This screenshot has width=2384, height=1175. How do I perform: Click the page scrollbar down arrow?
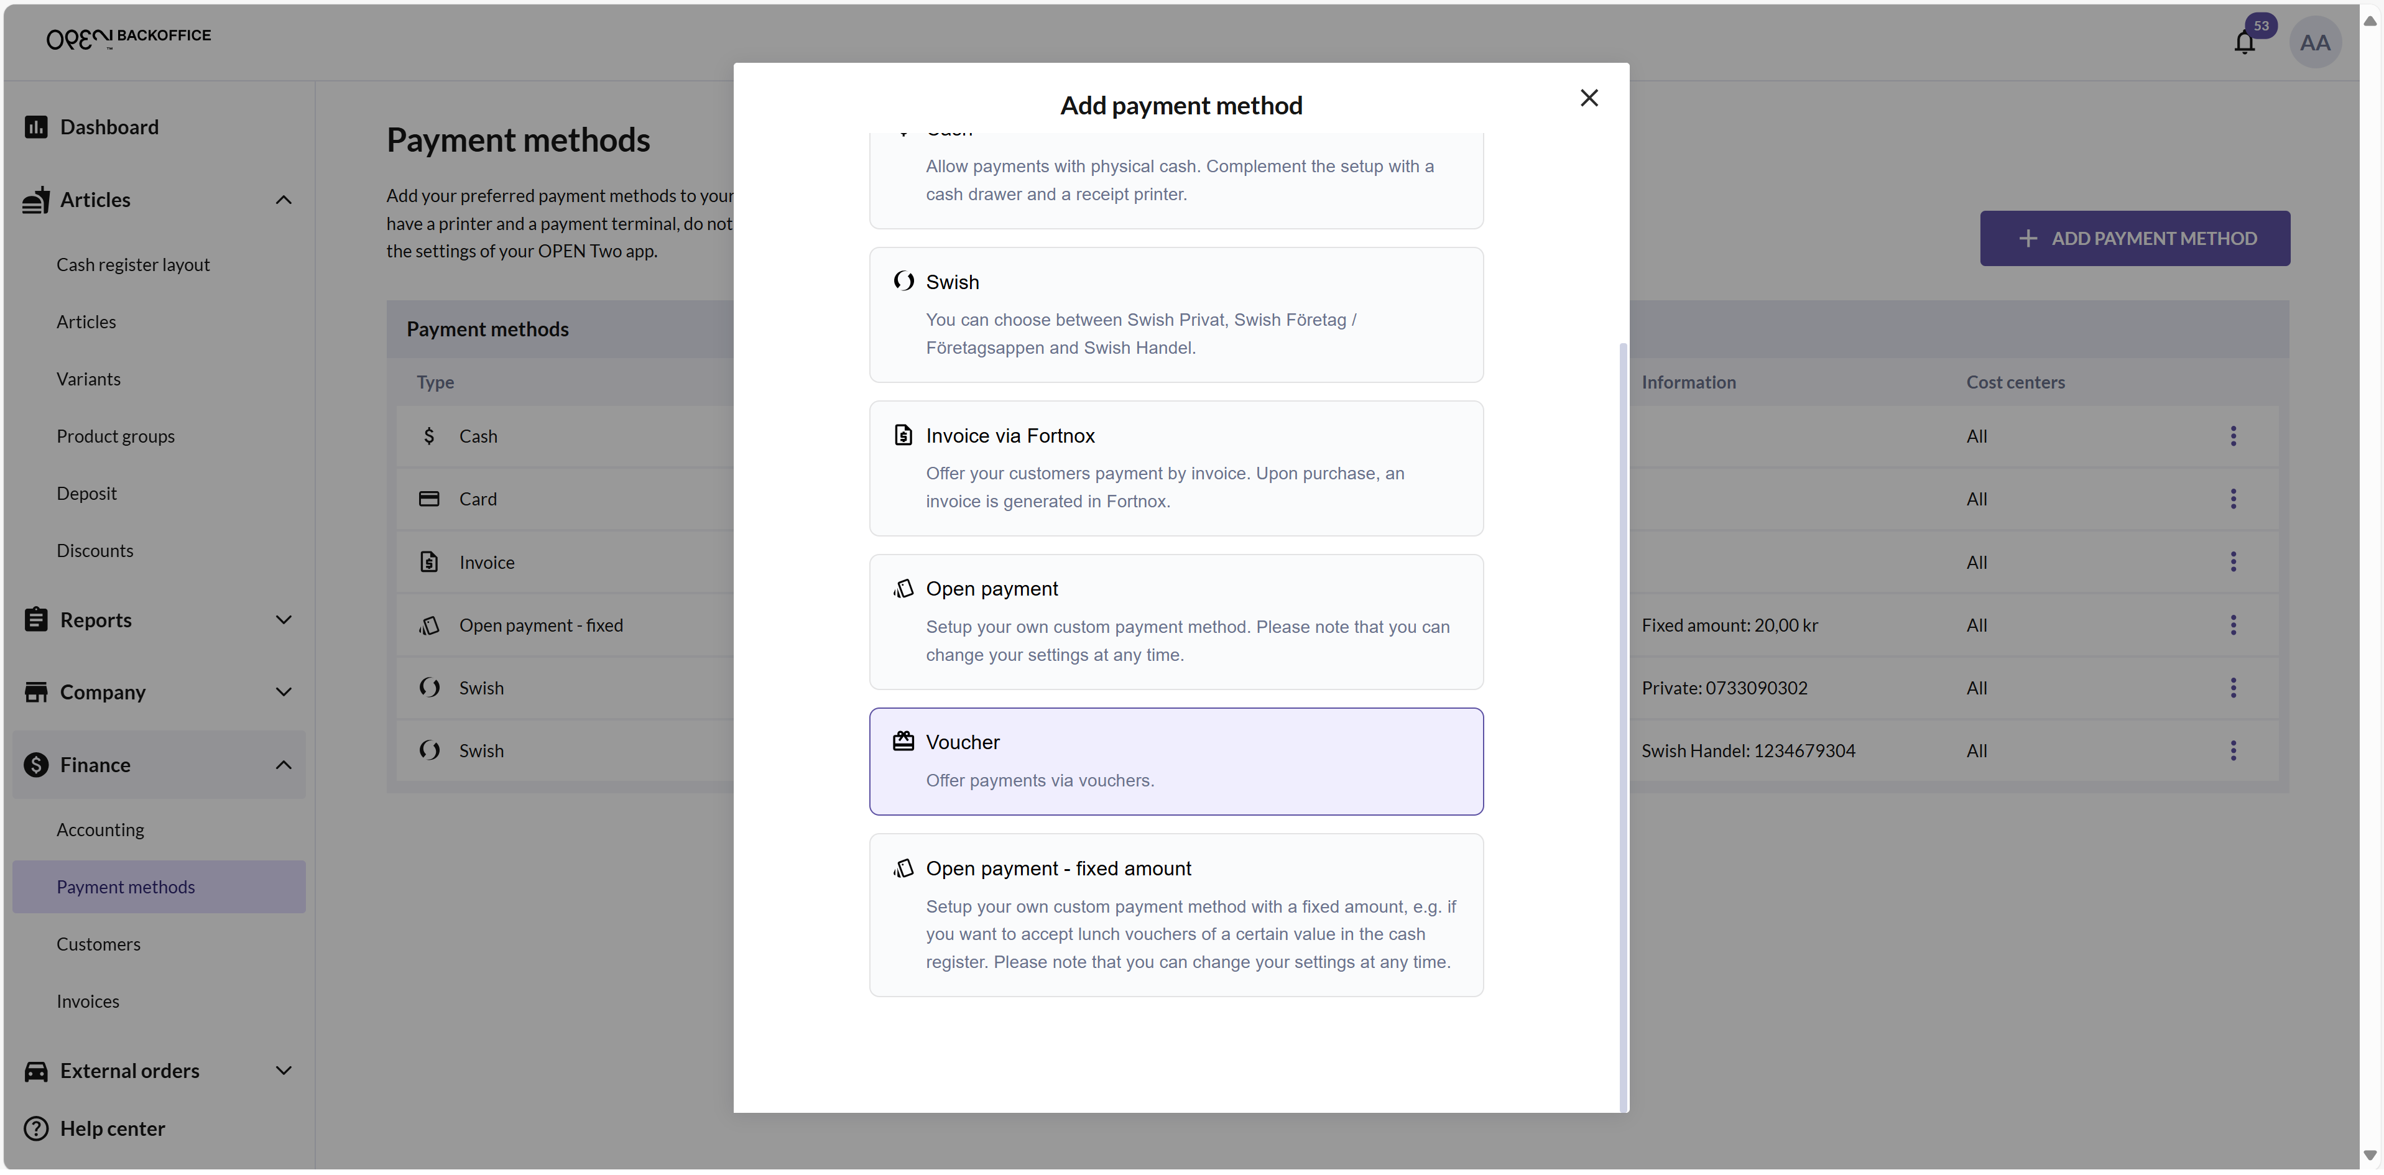pyautogui.click(x=2369, y=1156)
